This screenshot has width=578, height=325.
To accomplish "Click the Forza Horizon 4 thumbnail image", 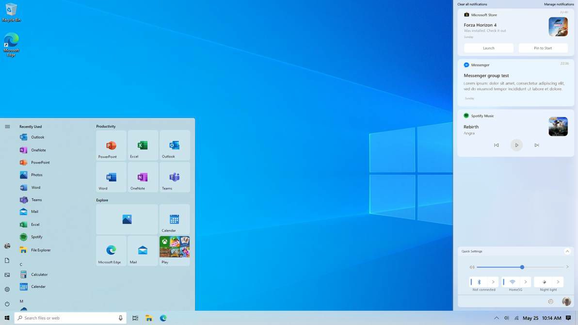I will (558, 27).
